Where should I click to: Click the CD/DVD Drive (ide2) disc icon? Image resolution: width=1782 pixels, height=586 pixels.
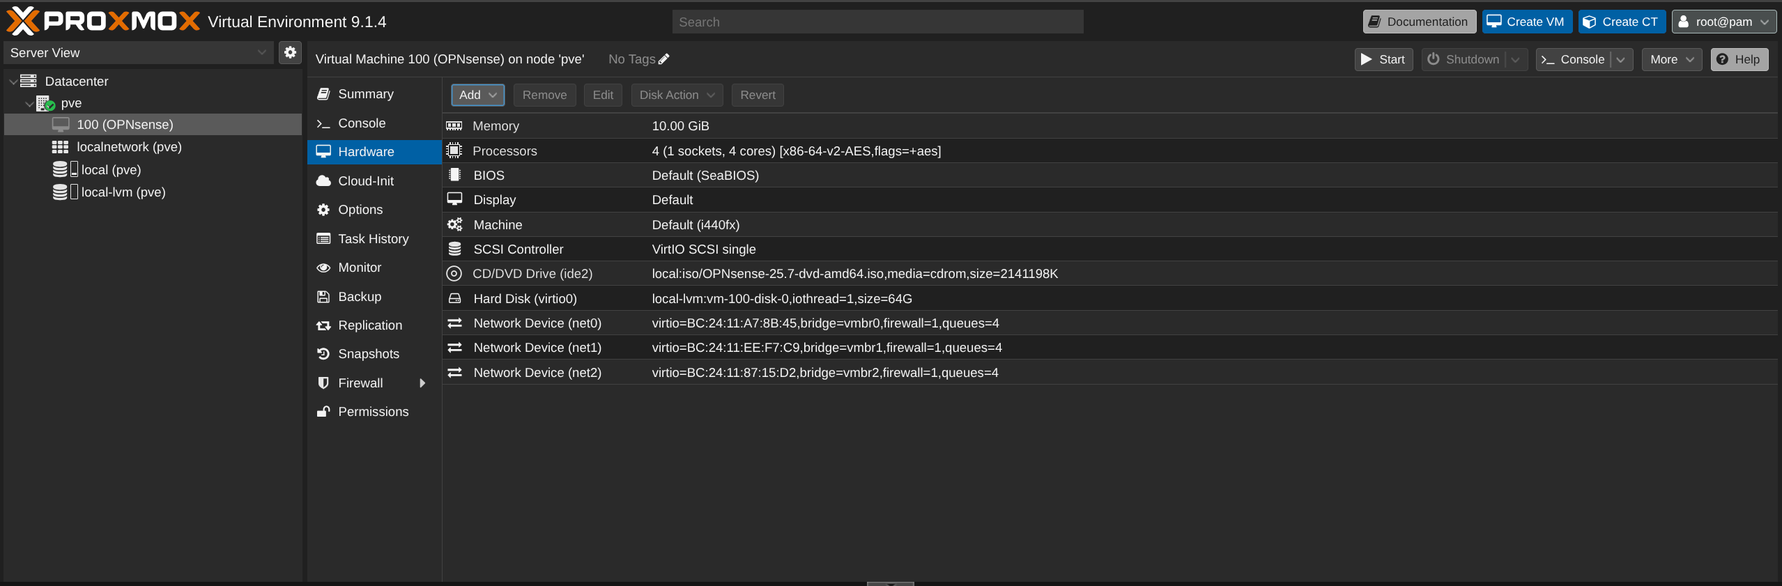pos(454,274)
